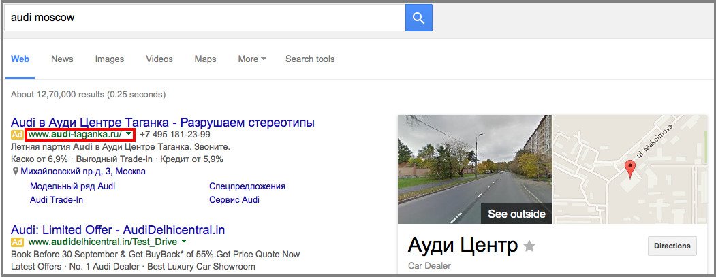
Task: Open address link Михайловский пр-д, 3, Москва
Action: [x=83, y=172]
